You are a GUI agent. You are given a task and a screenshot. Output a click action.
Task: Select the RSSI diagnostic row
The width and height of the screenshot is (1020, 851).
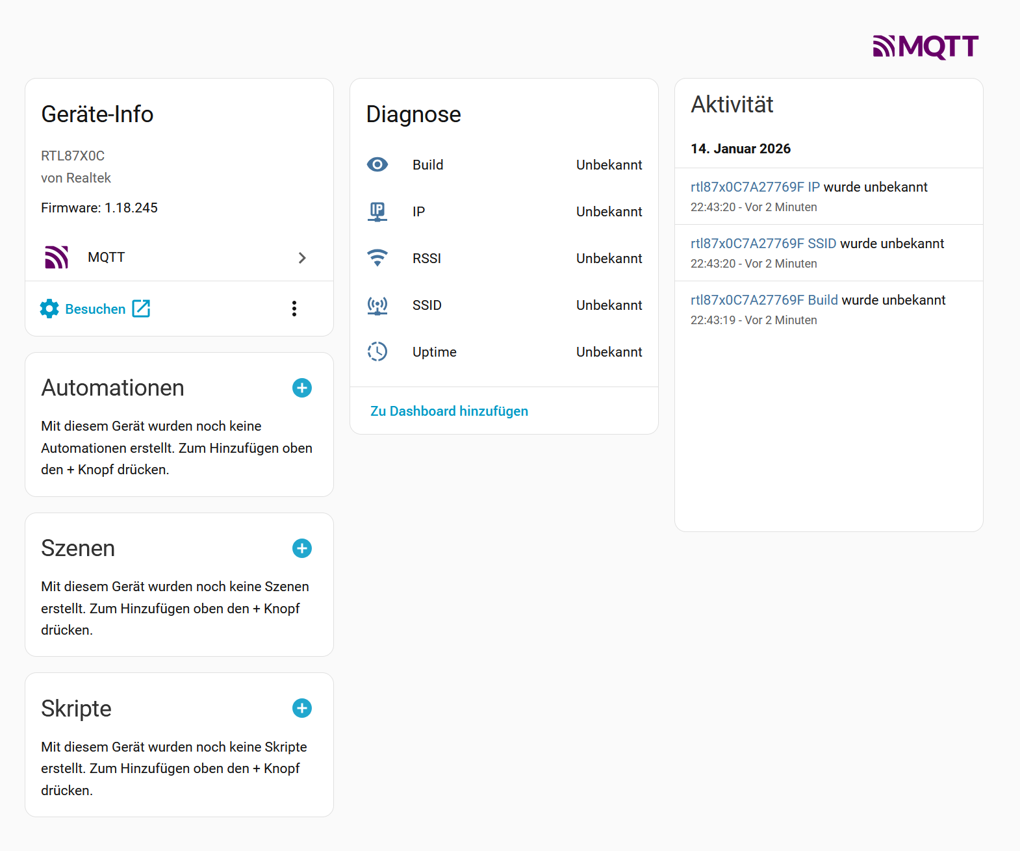pyautogui.click(x=504, y=259)
